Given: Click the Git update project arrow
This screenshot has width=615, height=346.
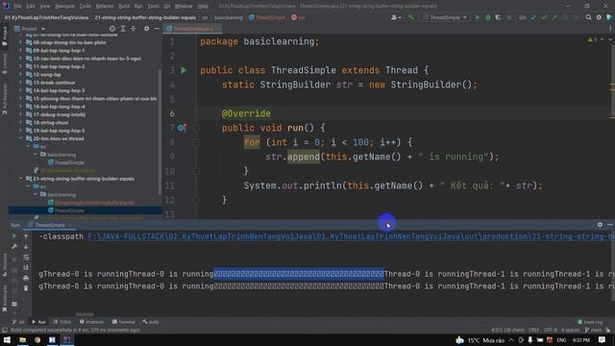Looking at the screenshot, I should 533,17.
